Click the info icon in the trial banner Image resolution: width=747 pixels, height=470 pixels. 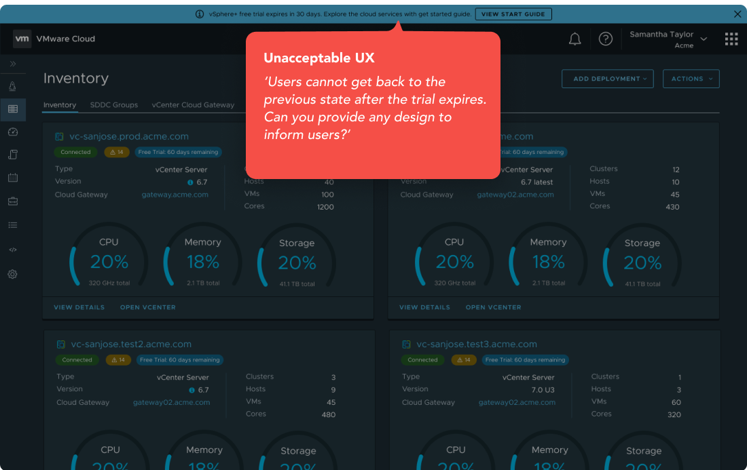200,14
